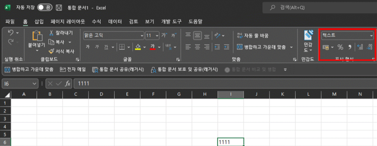This screenshot has height=146, width=377.
Task: Click the Redo arrow icon
Action: (11, 42)
